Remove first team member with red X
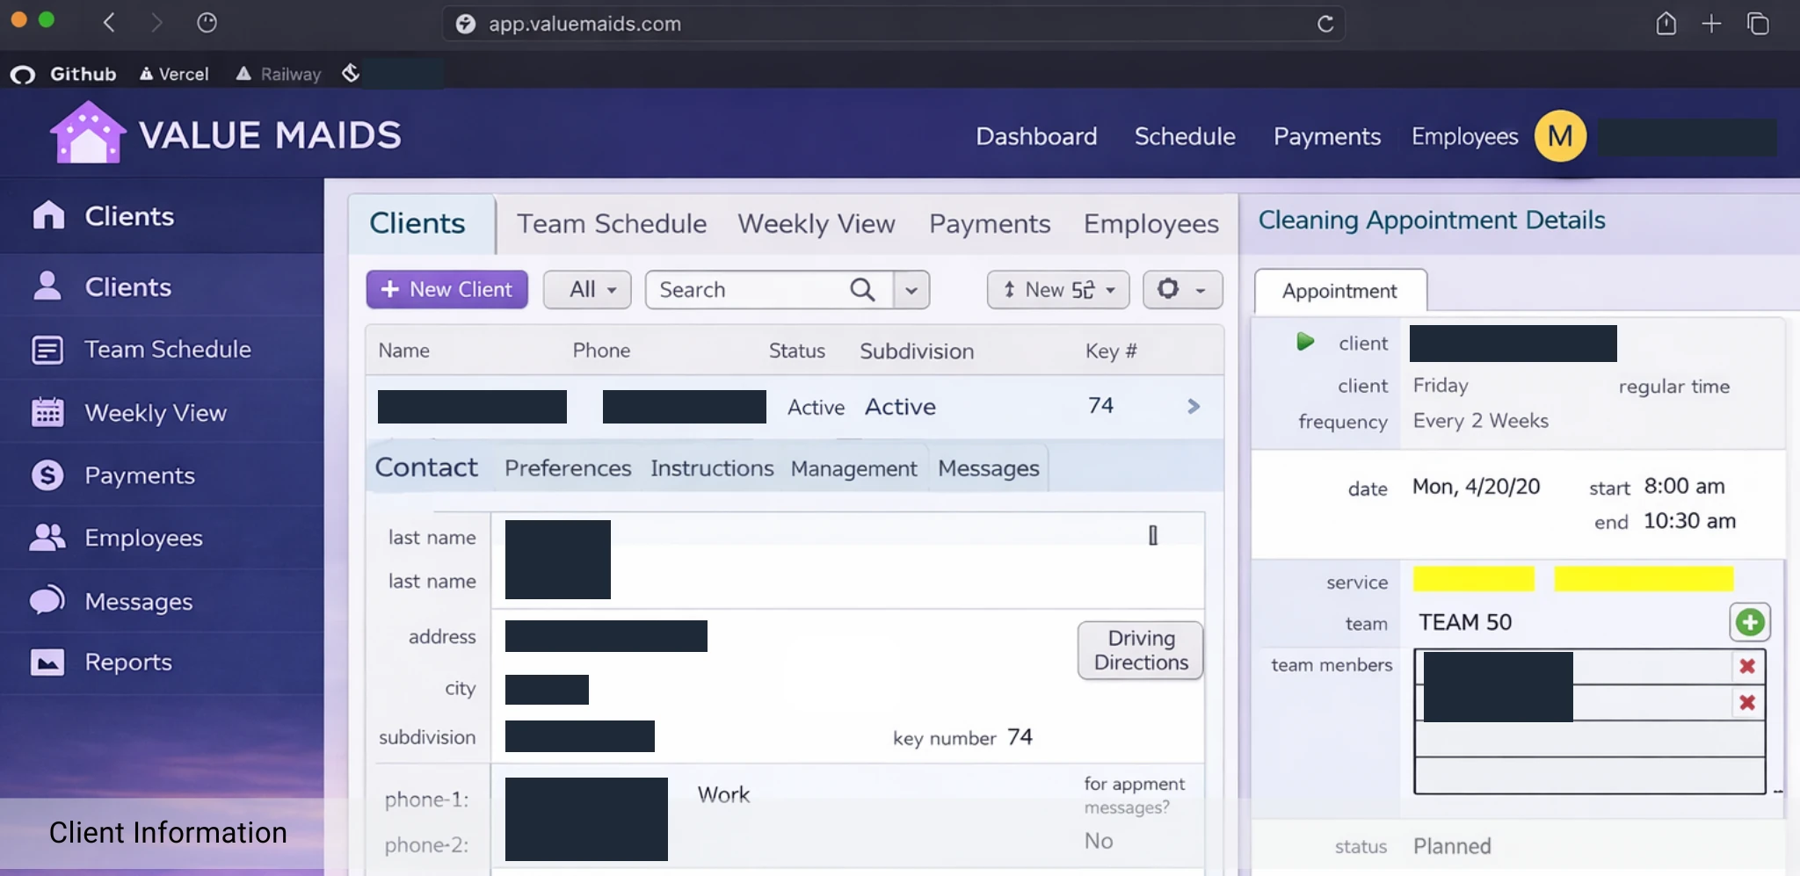 (x=1747, y=666)
